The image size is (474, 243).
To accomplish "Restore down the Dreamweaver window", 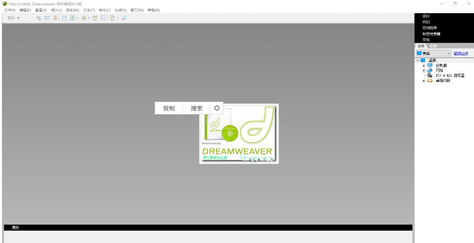I will (455, 3).
